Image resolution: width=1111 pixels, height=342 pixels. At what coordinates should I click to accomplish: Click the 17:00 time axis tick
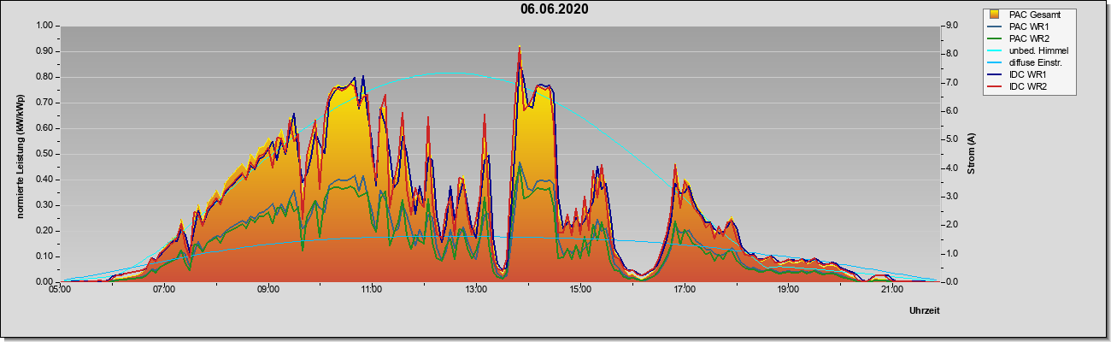pyautogui.click(x=684, y=290)
